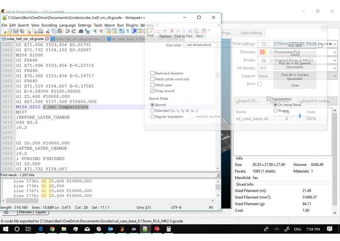Click the Find binoculars icon

[81, 31]
